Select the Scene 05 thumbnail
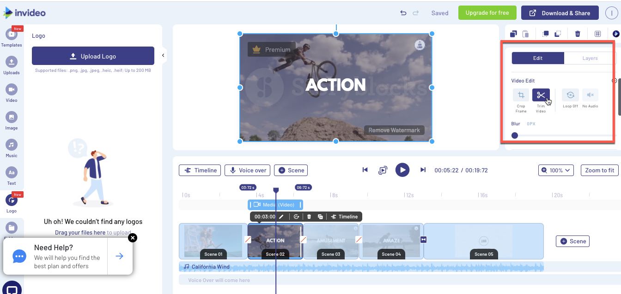Viewport: 621px width, 294px height. coord(484,241)
